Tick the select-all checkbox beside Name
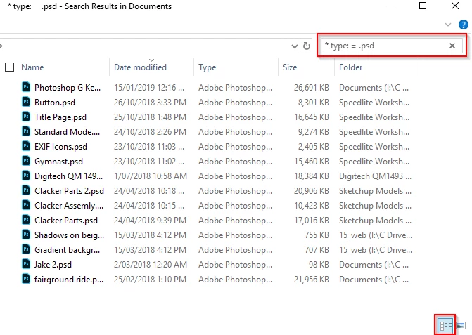Screen dimensions: 472x335 [10, 67]
